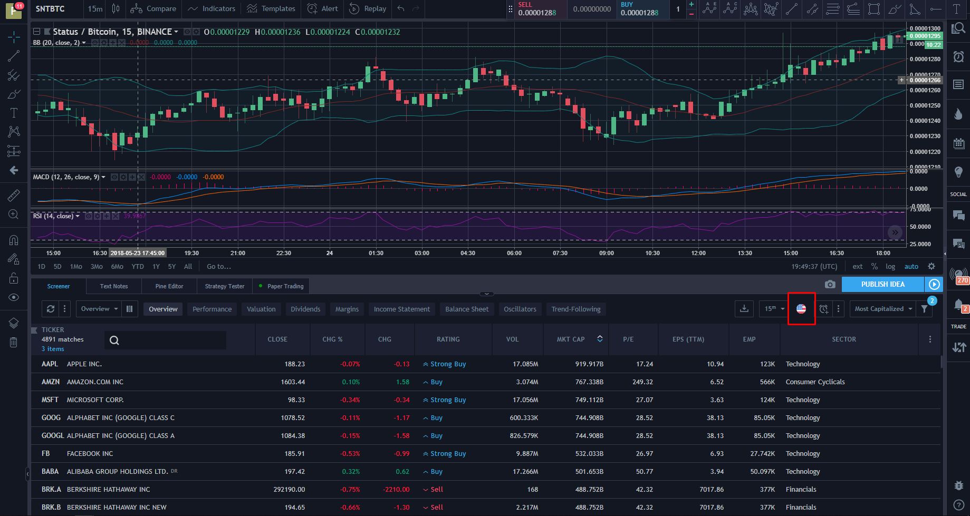Select the ruler measure tool
This screenshot has height=516, width=970.
point(14,196)
